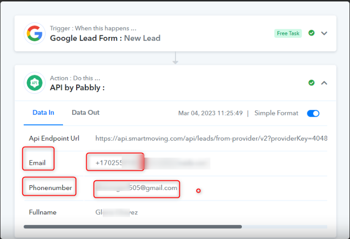This screenshot has width=350, height=239.
Task: Click the Google logo icon on the trigger step
Action: (x=34, y=33)
